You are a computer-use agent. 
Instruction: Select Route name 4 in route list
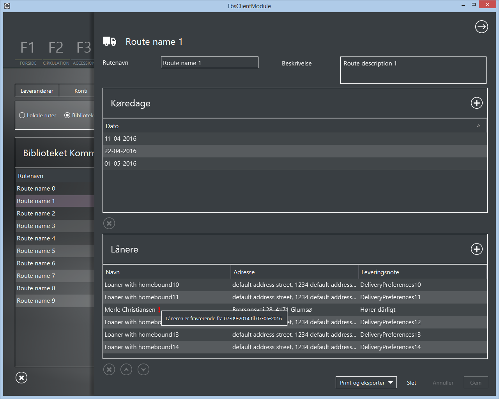click(55, 238)
